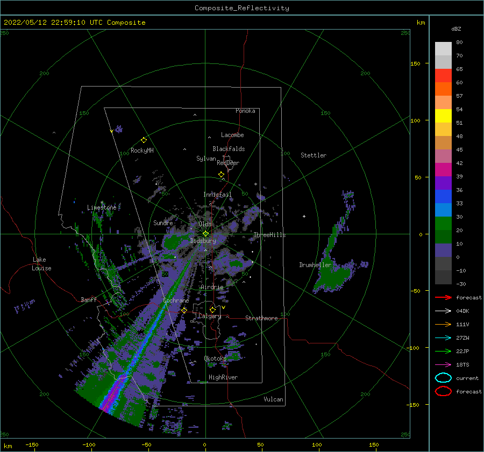Select the yellow diamond marker beside Cochrane
The image size is (484, 452).
[x=184, y=310]
